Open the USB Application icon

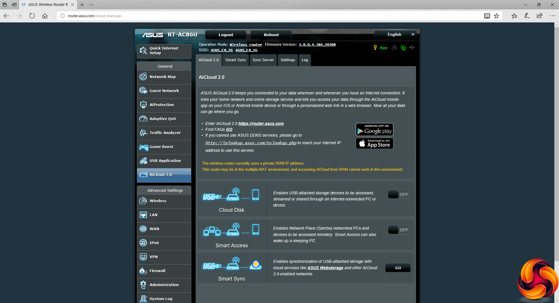143,161
